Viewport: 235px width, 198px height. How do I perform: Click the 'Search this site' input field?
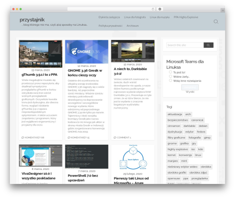tap(185, 45)
